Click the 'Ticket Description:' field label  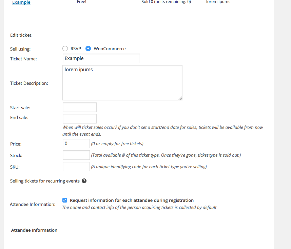[29, 83]
